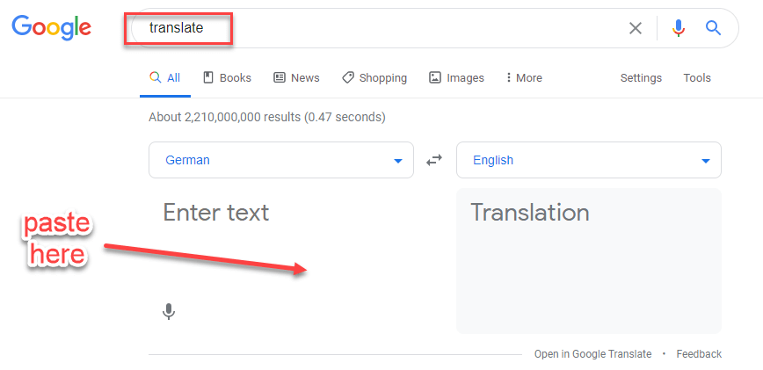Switch to the Images tab
Viewport: 763px width, 370px height.
coord(456,78)
